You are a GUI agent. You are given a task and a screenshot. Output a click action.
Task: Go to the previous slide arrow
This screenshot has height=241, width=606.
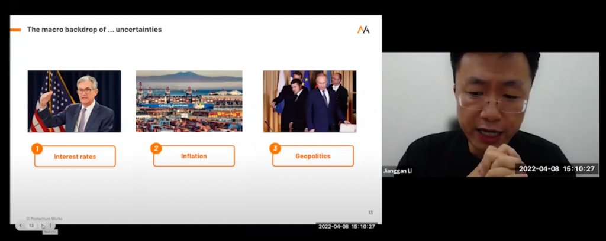tap(21, 226)
